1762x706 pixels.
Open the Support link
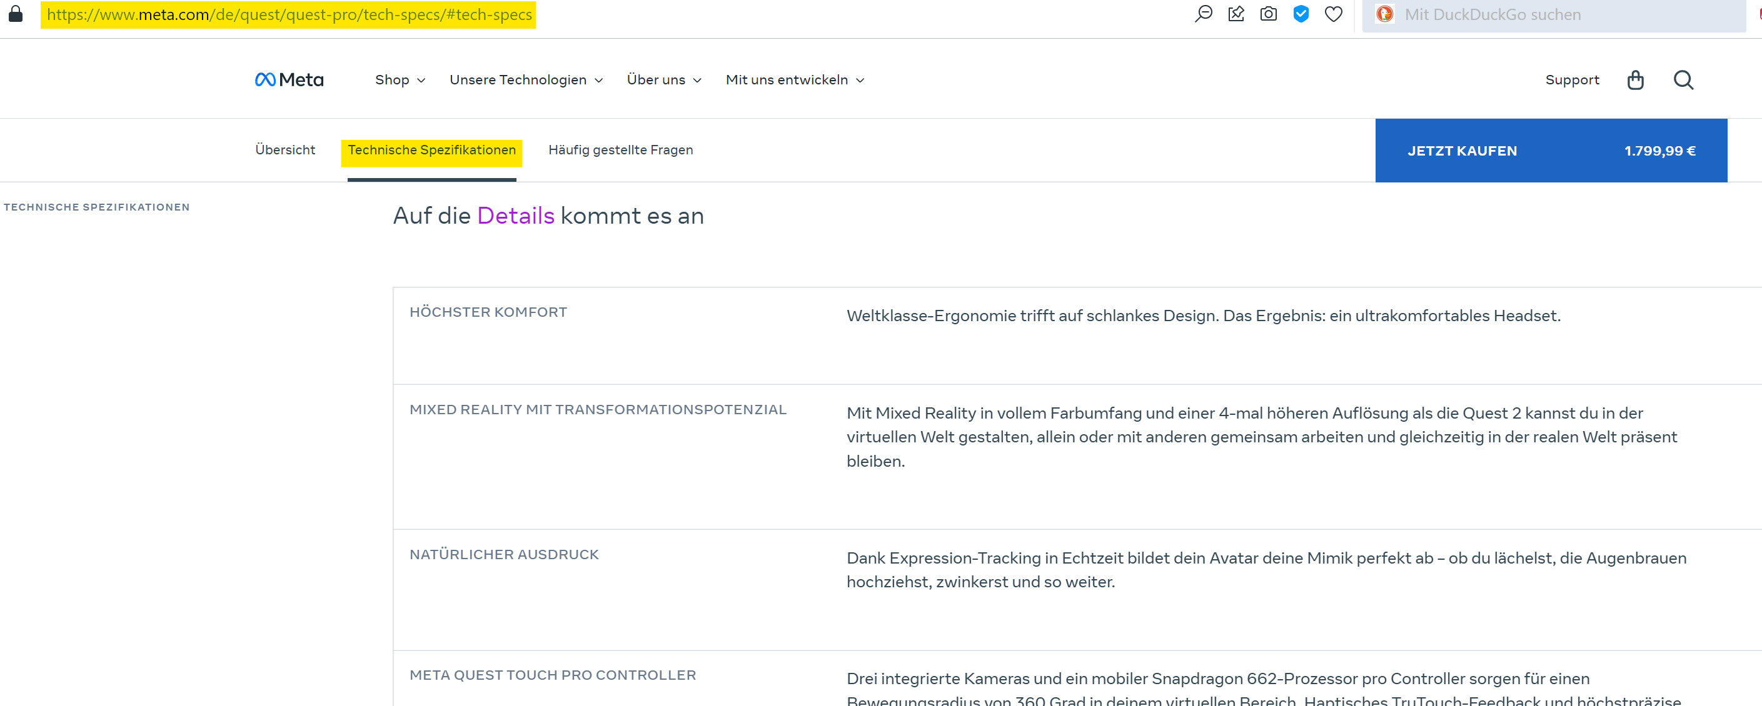tap(1572, 80)
